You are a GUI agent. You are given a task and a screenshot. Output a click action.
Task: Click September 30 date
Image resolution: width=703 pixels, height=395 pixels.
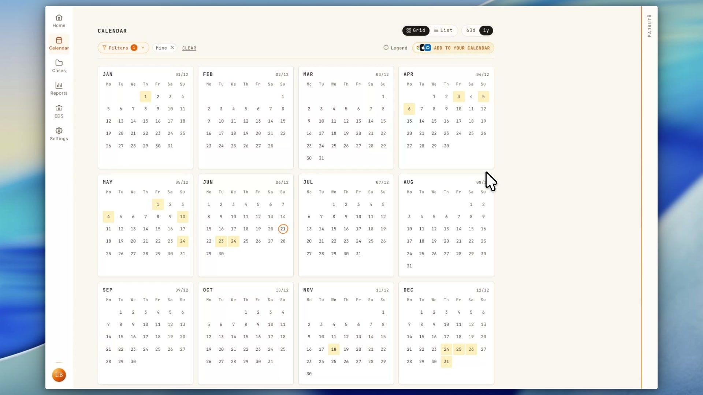(133, 361)
